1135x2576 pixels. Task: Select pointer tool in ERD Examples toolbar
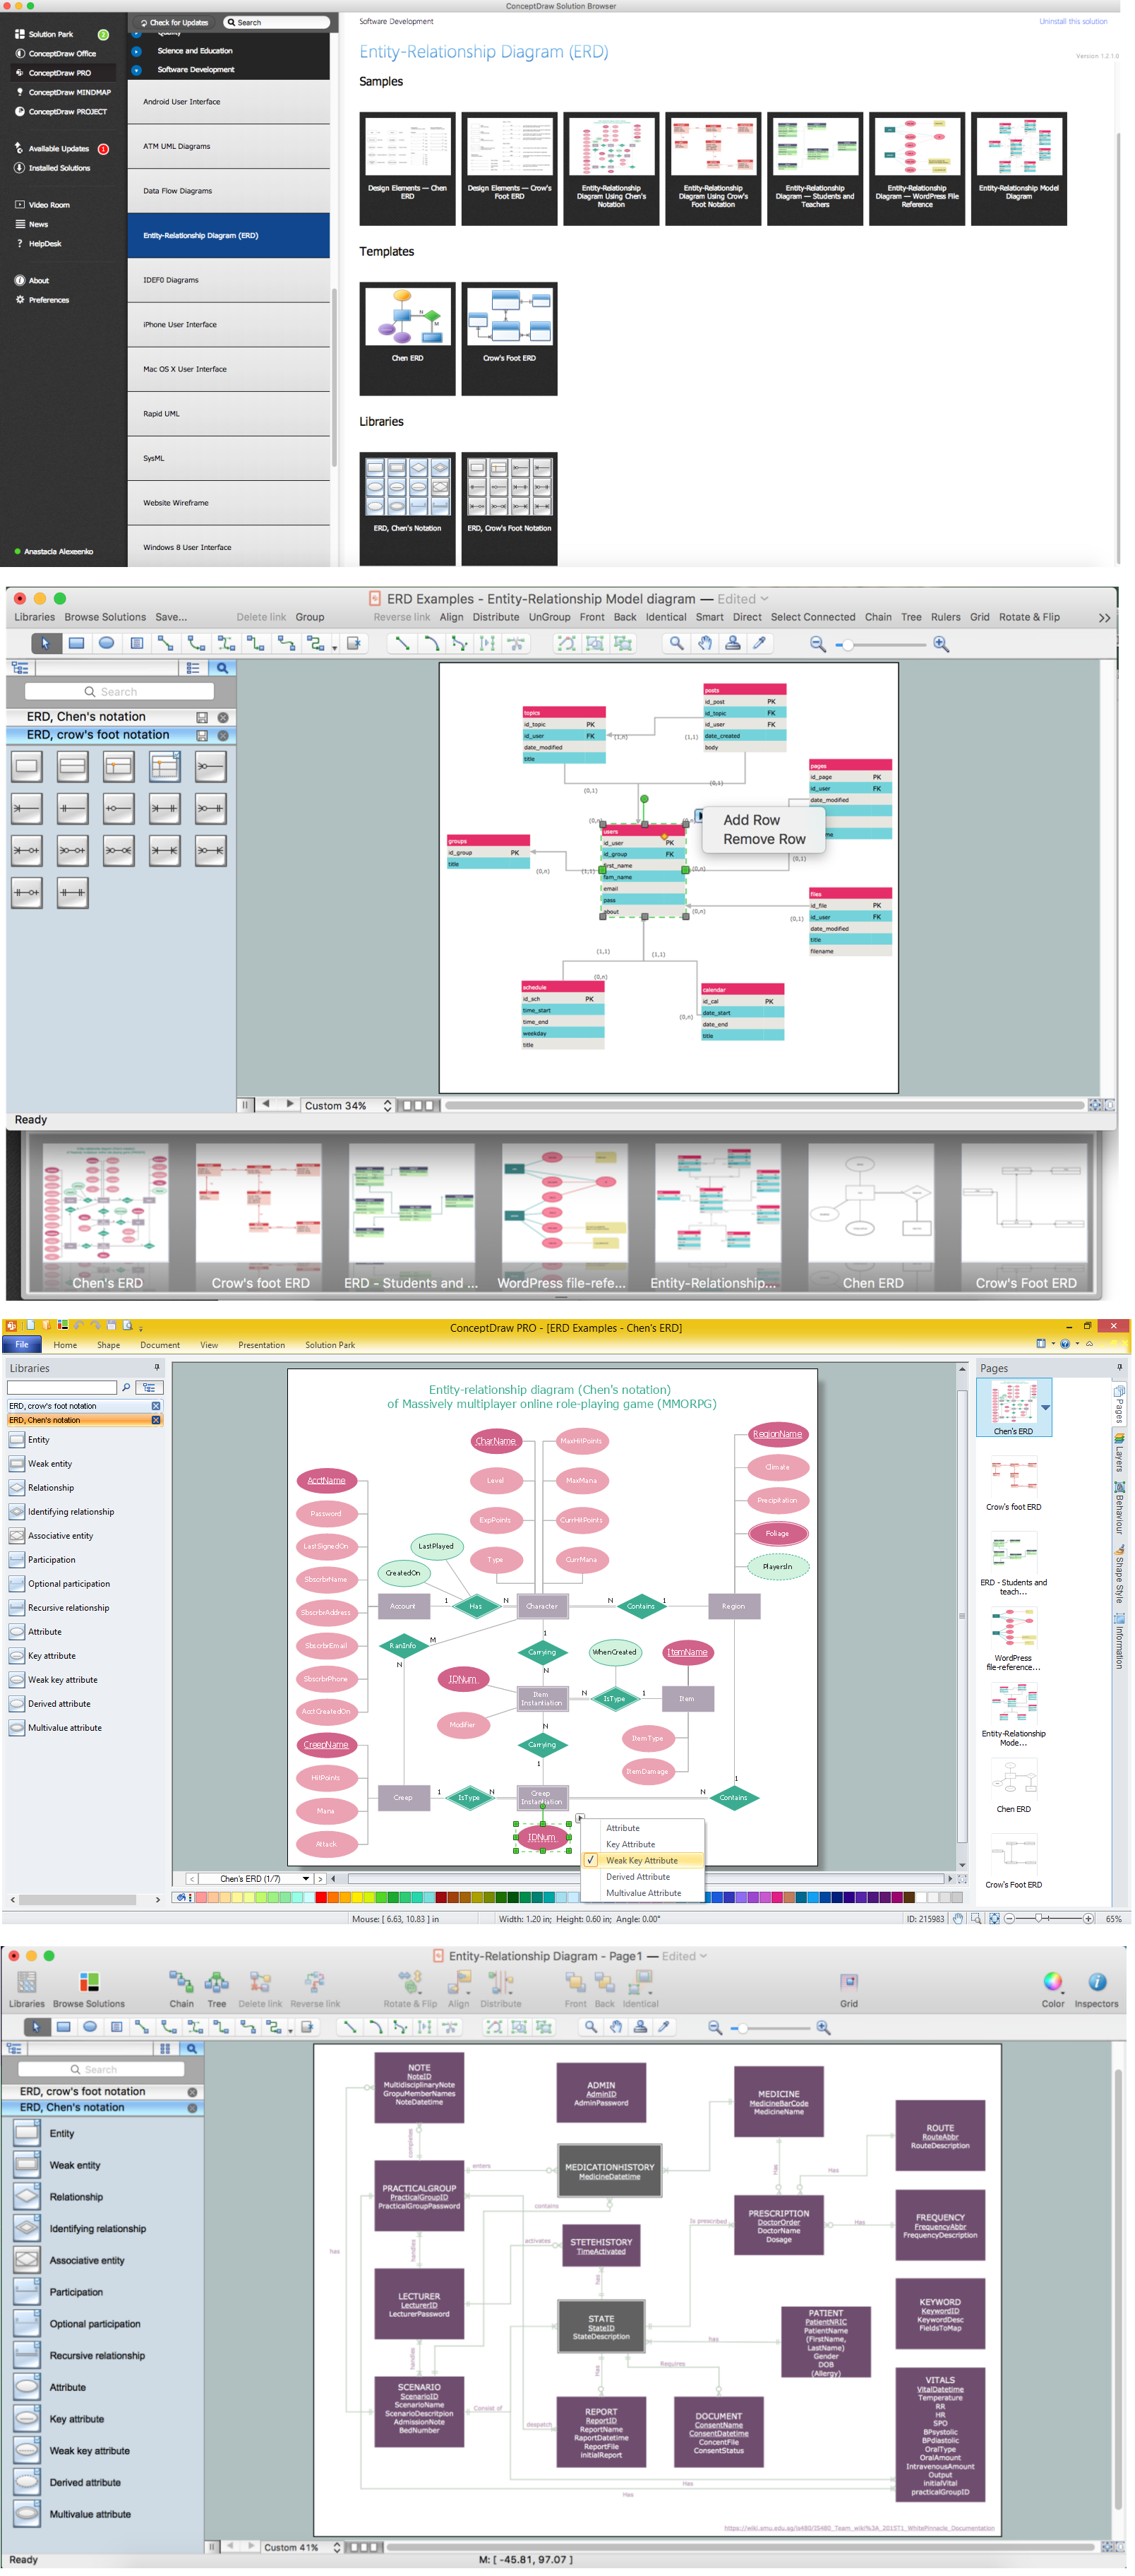tap(45, 643)
